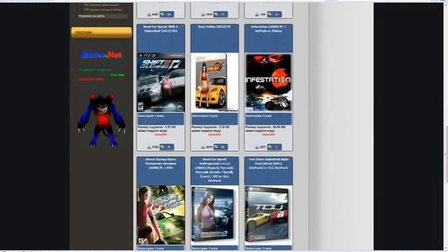Viewport: 448px width, 252px height.
Task: Click the red uploader name on the Shift 2 Unleashed card
Action: tap(161, 134)
